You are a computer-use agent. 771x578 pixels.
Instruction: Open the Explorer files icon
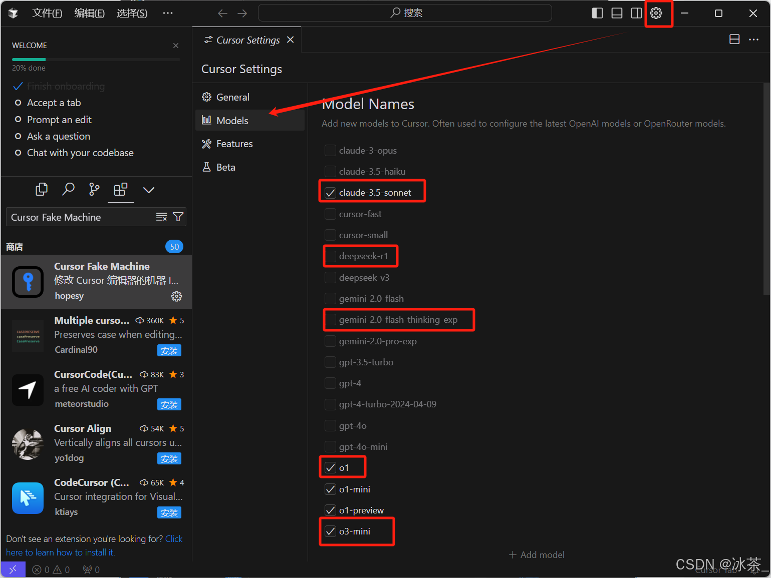point(42,189)
